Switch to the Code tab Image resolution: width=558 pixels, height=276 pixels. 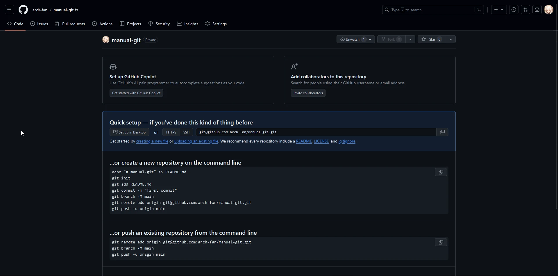(x=15, y=24)
